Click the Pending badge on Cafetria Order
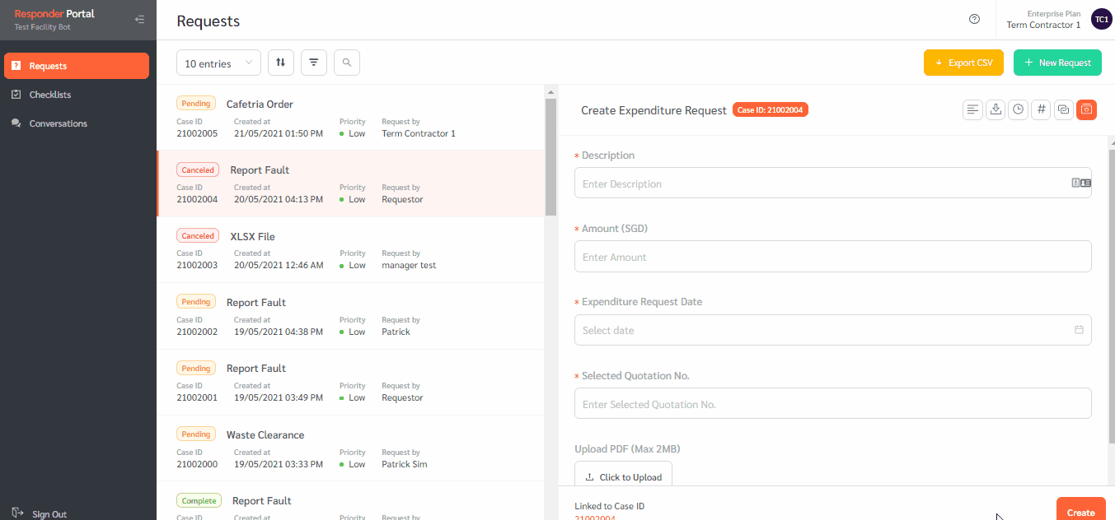The width and height of the screenshot is (1115, 520). (196, 104)
